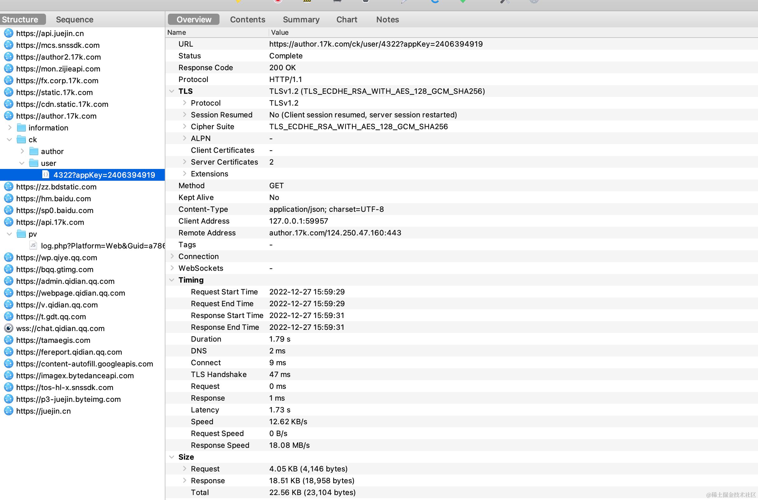758x500 pixels.
Task: Expand the information folder in tree
Action: (x=10, y=128)
